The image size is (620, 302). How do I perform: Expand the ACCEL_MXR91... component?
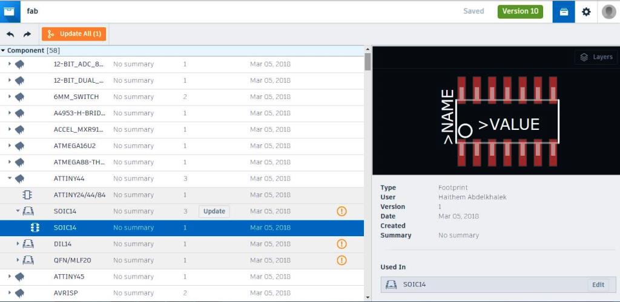pos(10,129)
